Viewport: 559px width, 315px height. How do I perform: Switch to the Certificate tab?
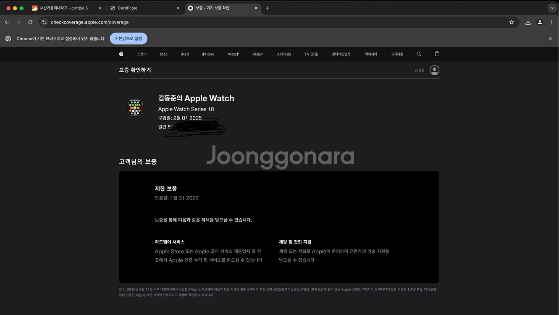[x=145, y=8]
